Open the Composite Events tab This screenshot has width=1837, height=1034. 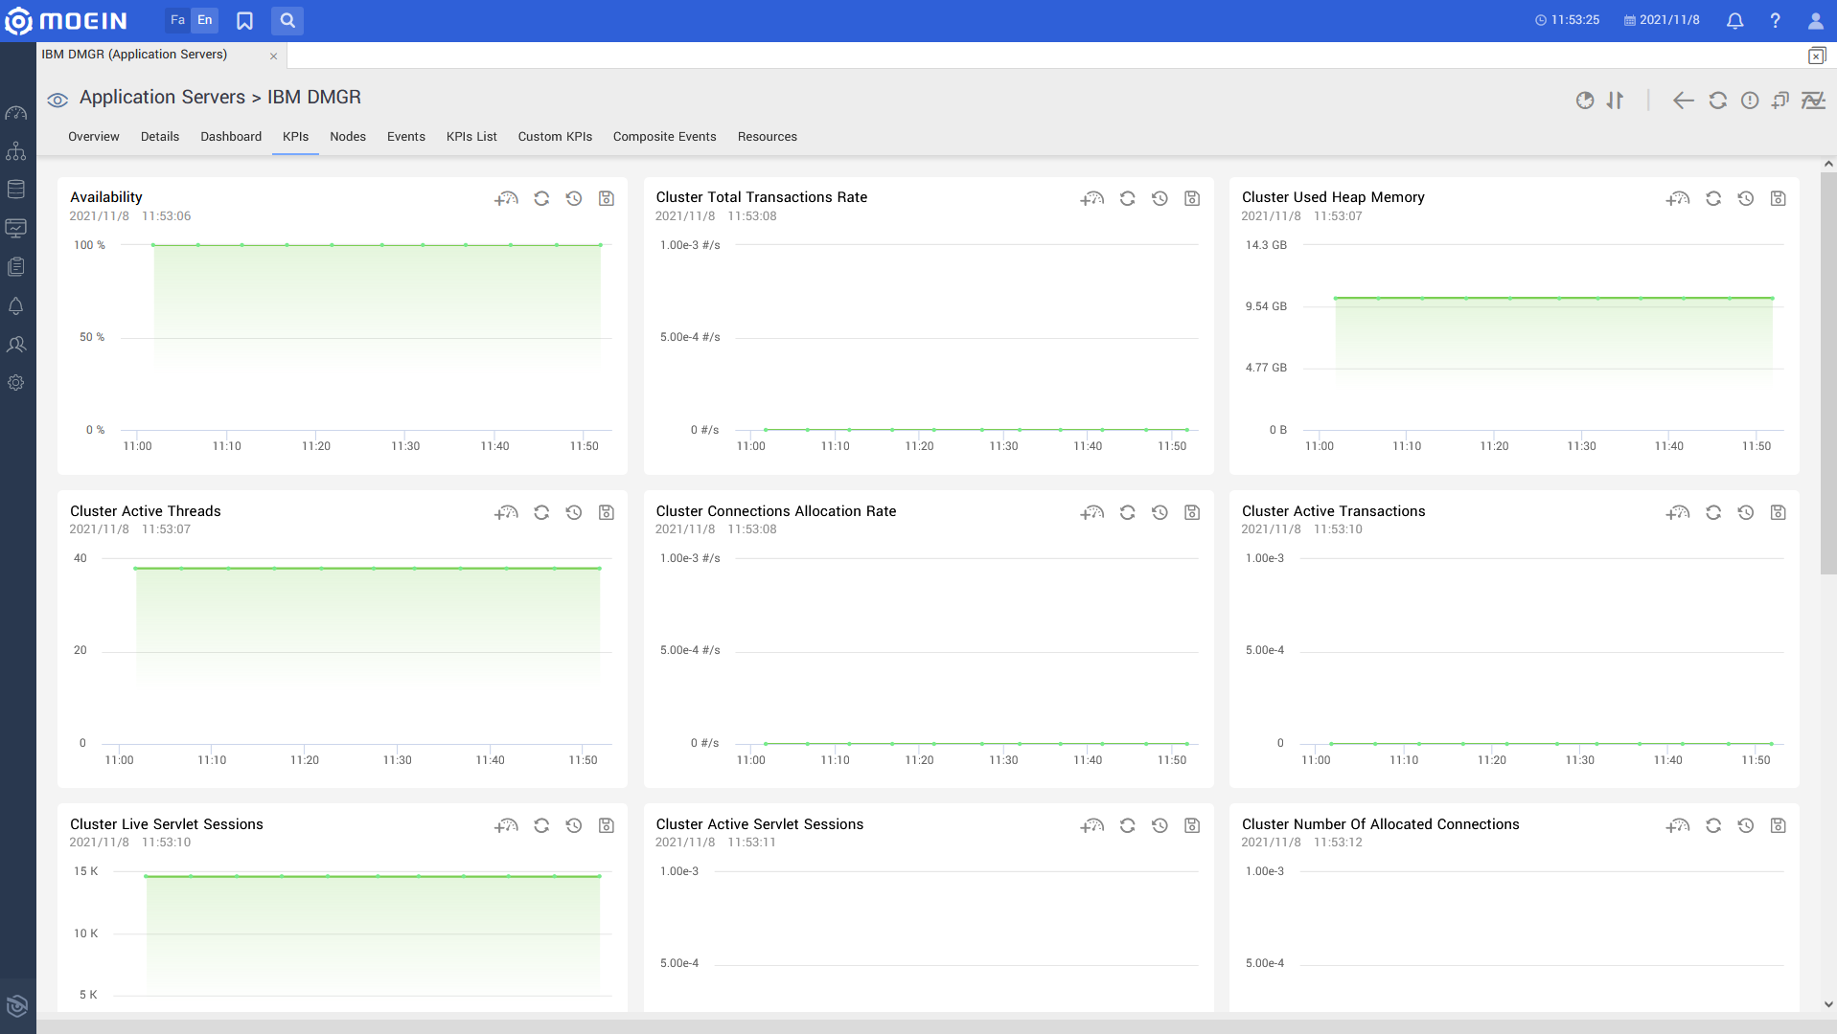click(x=665, y=137)
